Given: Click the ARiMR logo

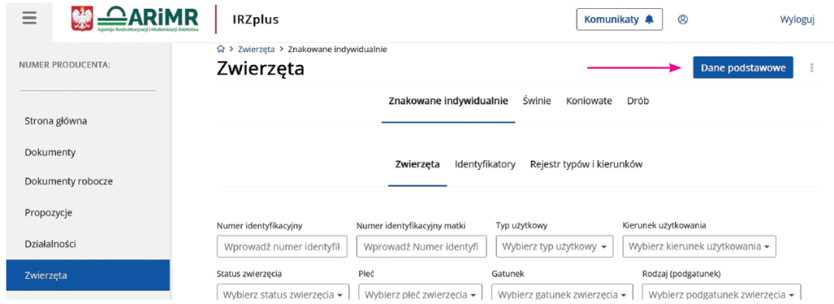Looking at the screenshot, I should point(135,19).
